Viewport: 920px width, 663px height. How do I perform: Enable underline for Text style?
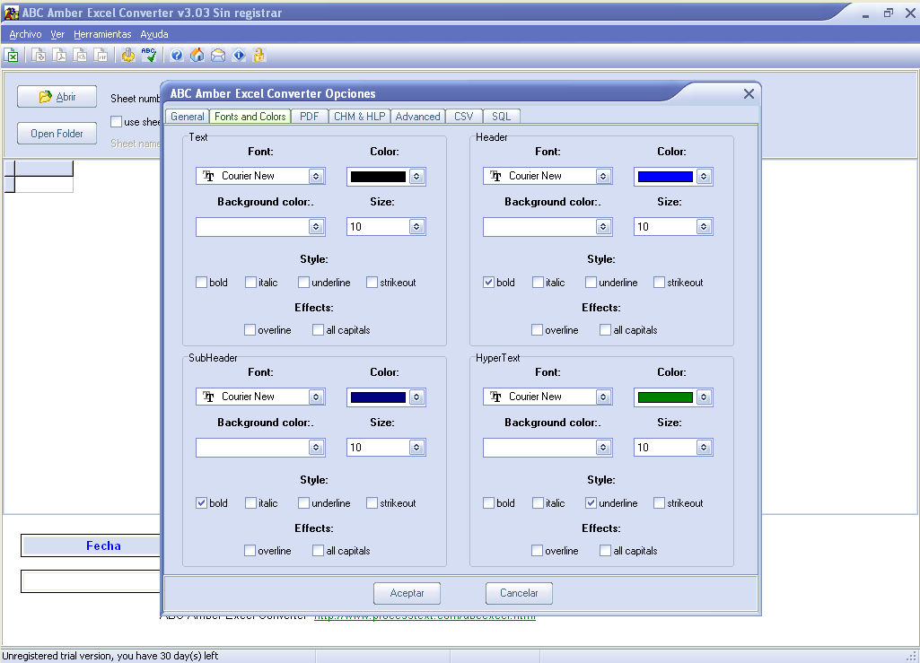tap(303, 283)
